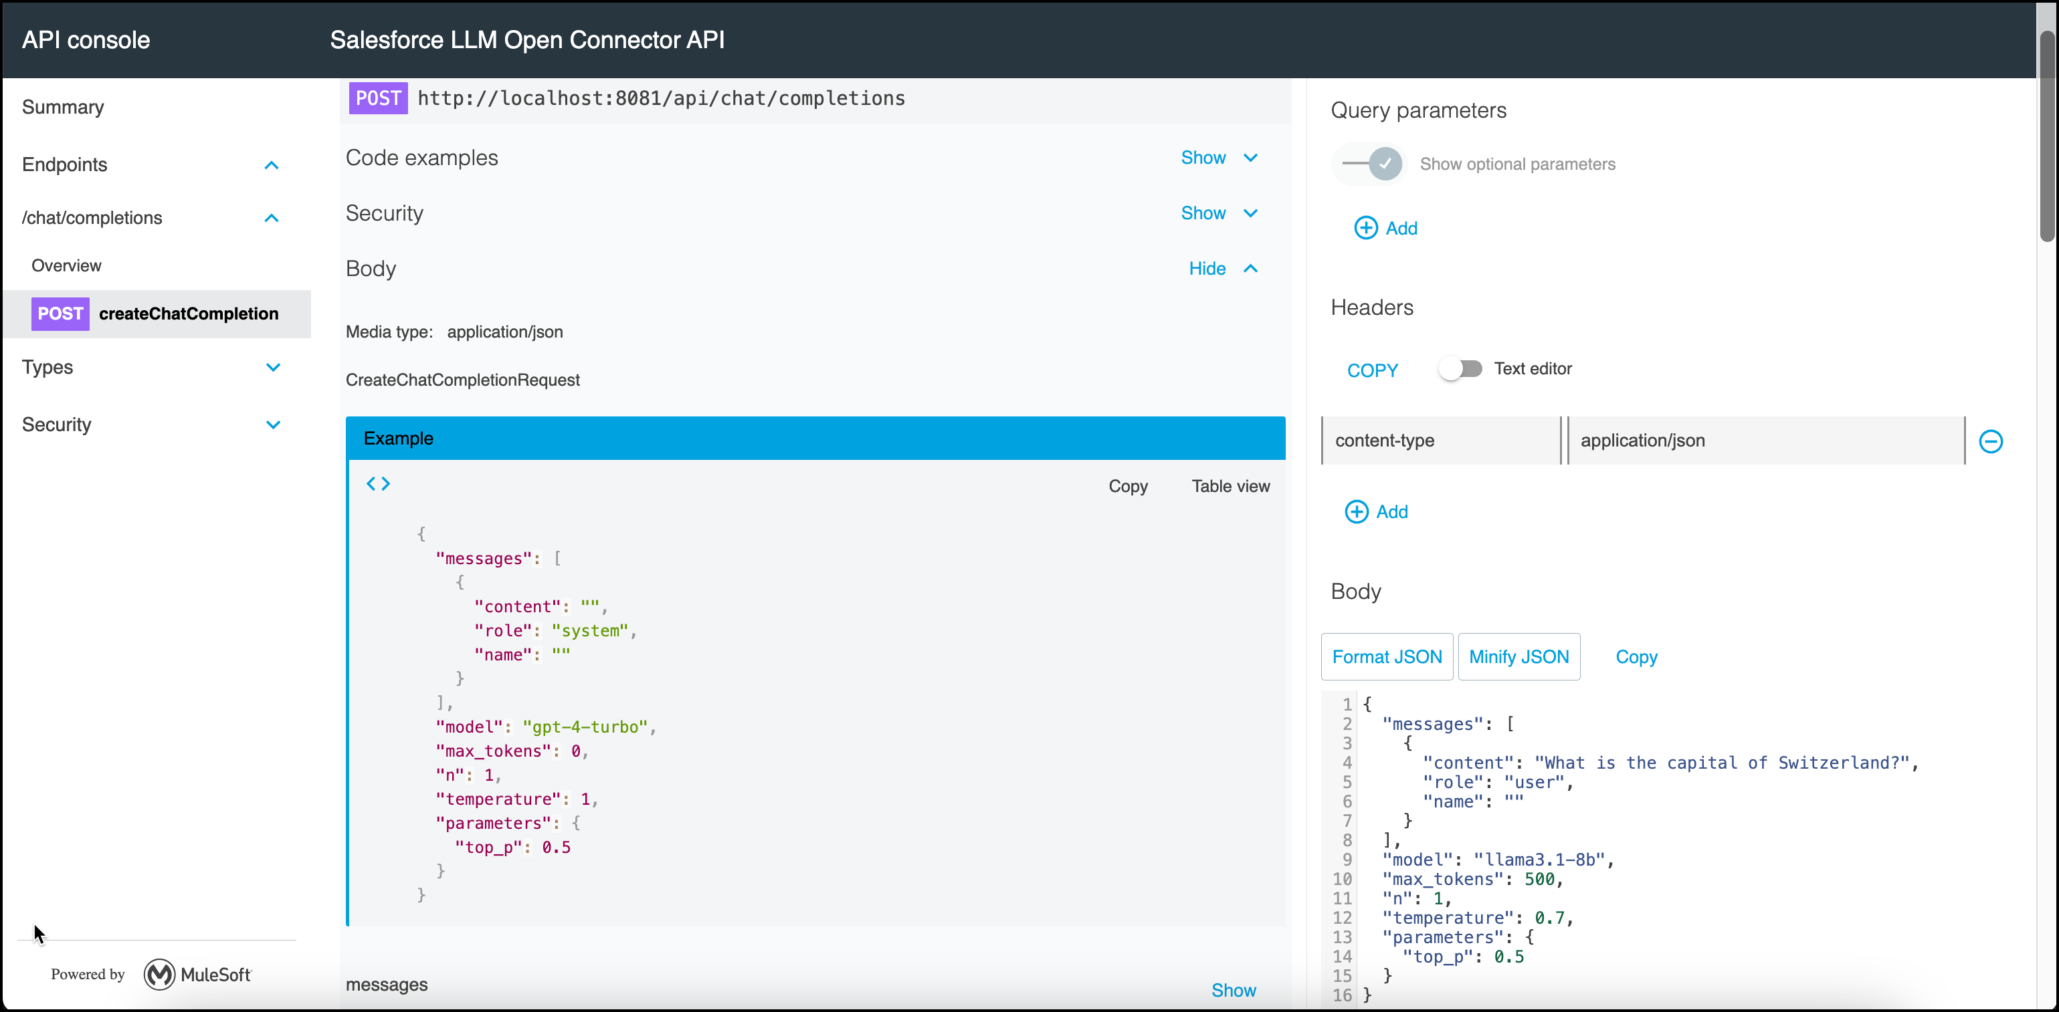
Task: Click the vertical scrollbar on the right
Action: coord(2046,136)
